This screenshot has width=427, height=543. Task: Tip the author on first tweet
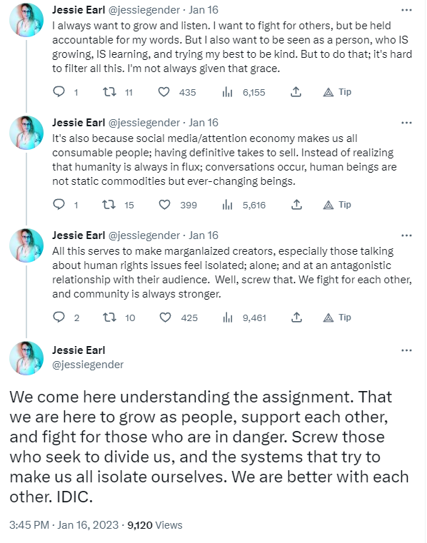pos(337,92)
